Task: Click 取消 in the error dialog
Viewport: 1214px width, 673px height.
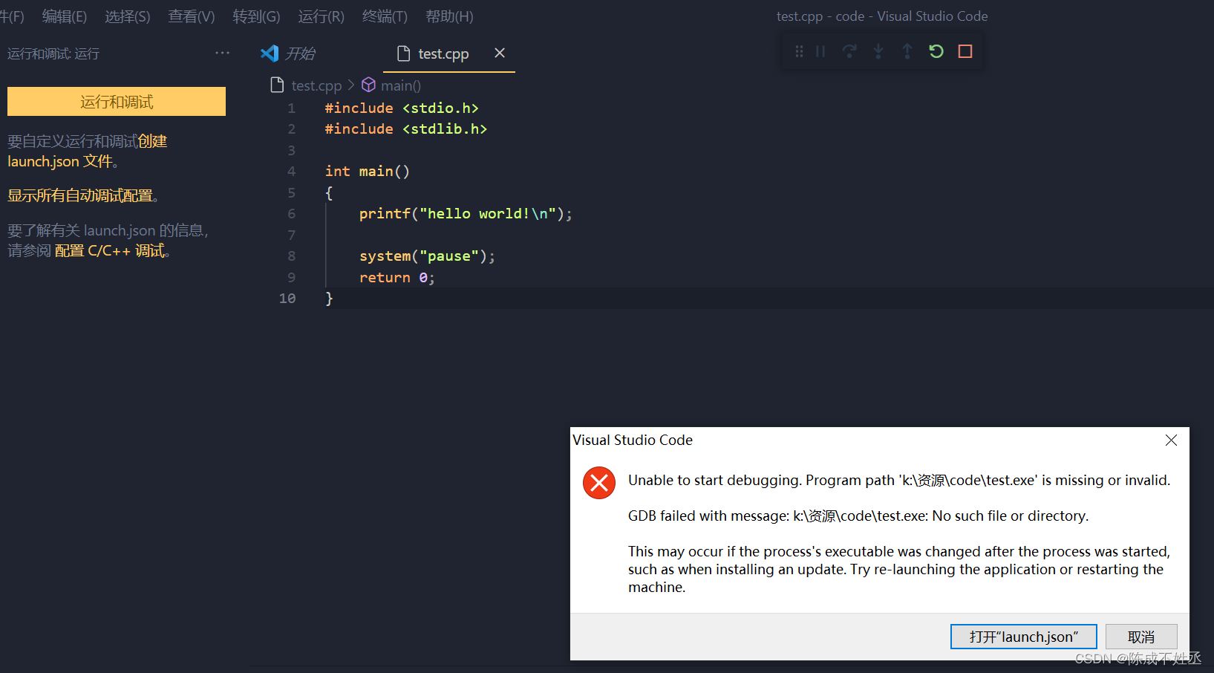Action: pos(1141,637)
